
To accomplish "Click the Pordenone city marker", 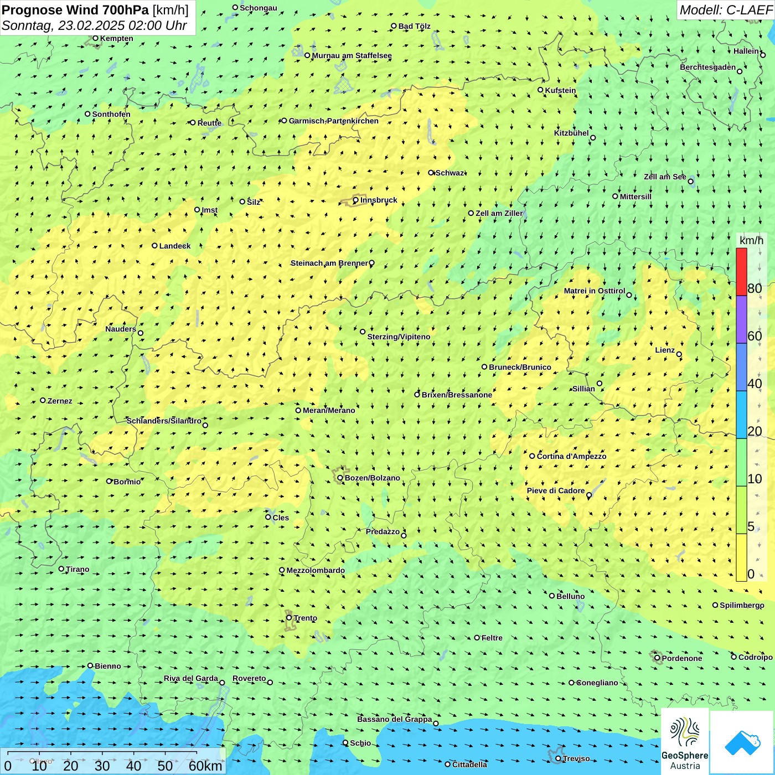I will point(658,658).
